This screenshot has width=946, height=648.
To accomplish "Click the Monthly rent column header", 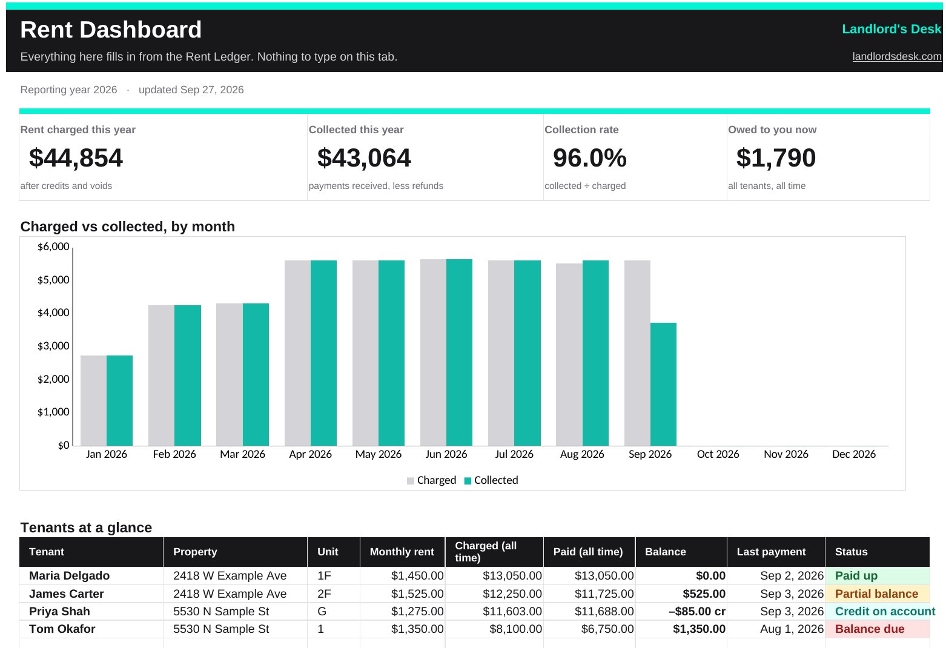I will point(402,552).
